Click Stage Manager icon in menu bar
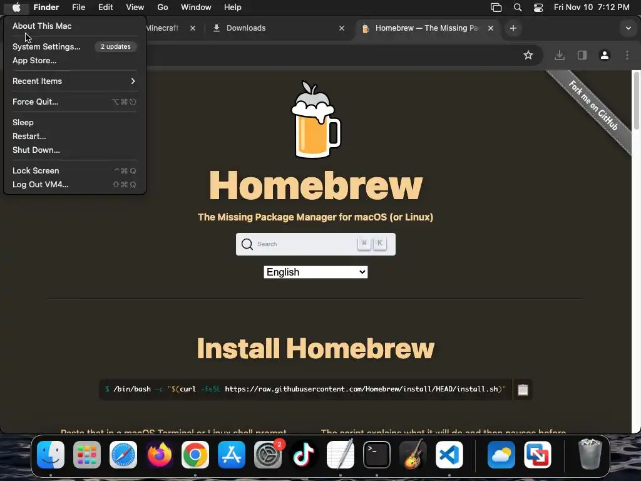The width and height of the screenshot is (641, 481). [x=496, y=8]
